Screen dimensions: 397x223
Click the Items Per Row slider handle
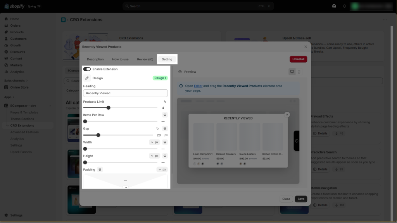pos(85,121)
